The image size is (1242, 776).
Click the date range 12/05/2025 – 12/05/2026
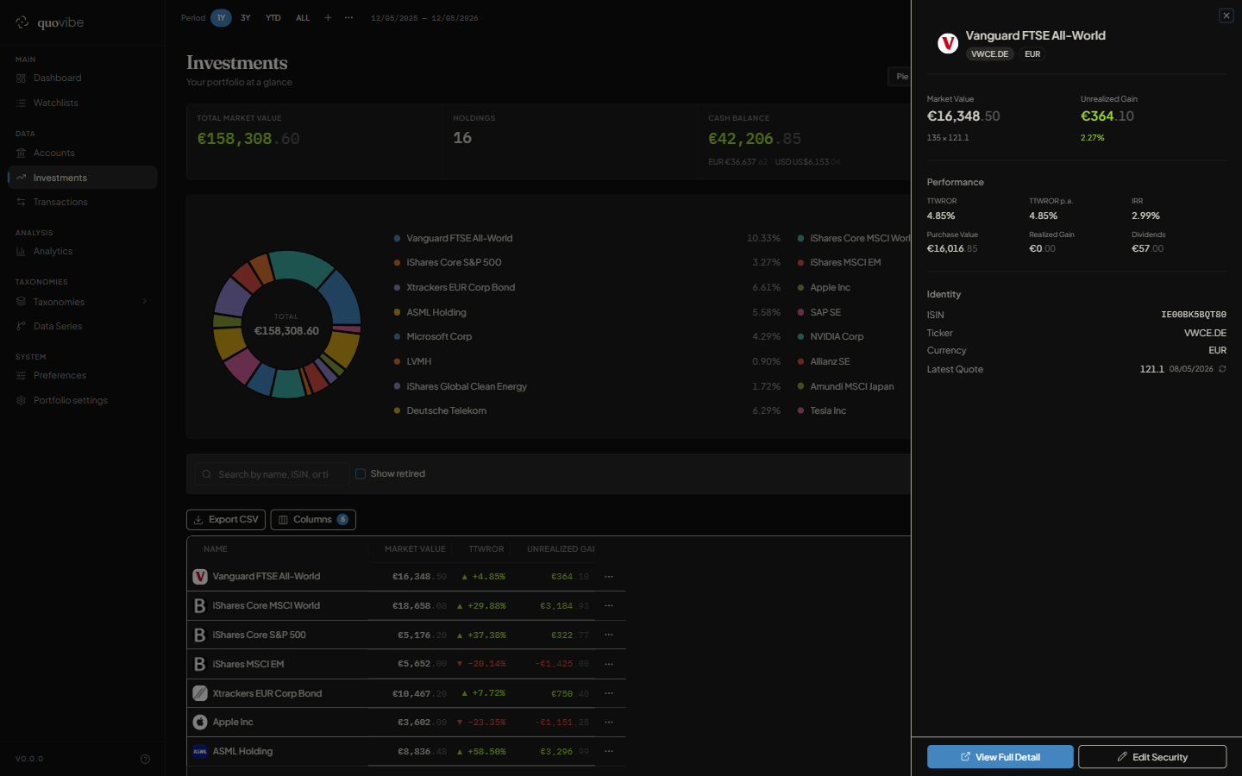point(424,18)
